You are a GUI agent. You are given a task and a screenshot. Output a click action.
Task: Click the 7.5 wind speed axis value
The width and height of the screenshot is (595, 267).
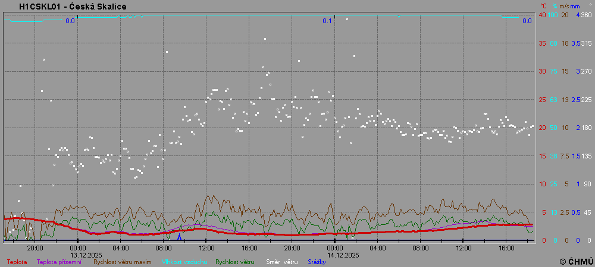pyautogui.click(x=565, y=156)
